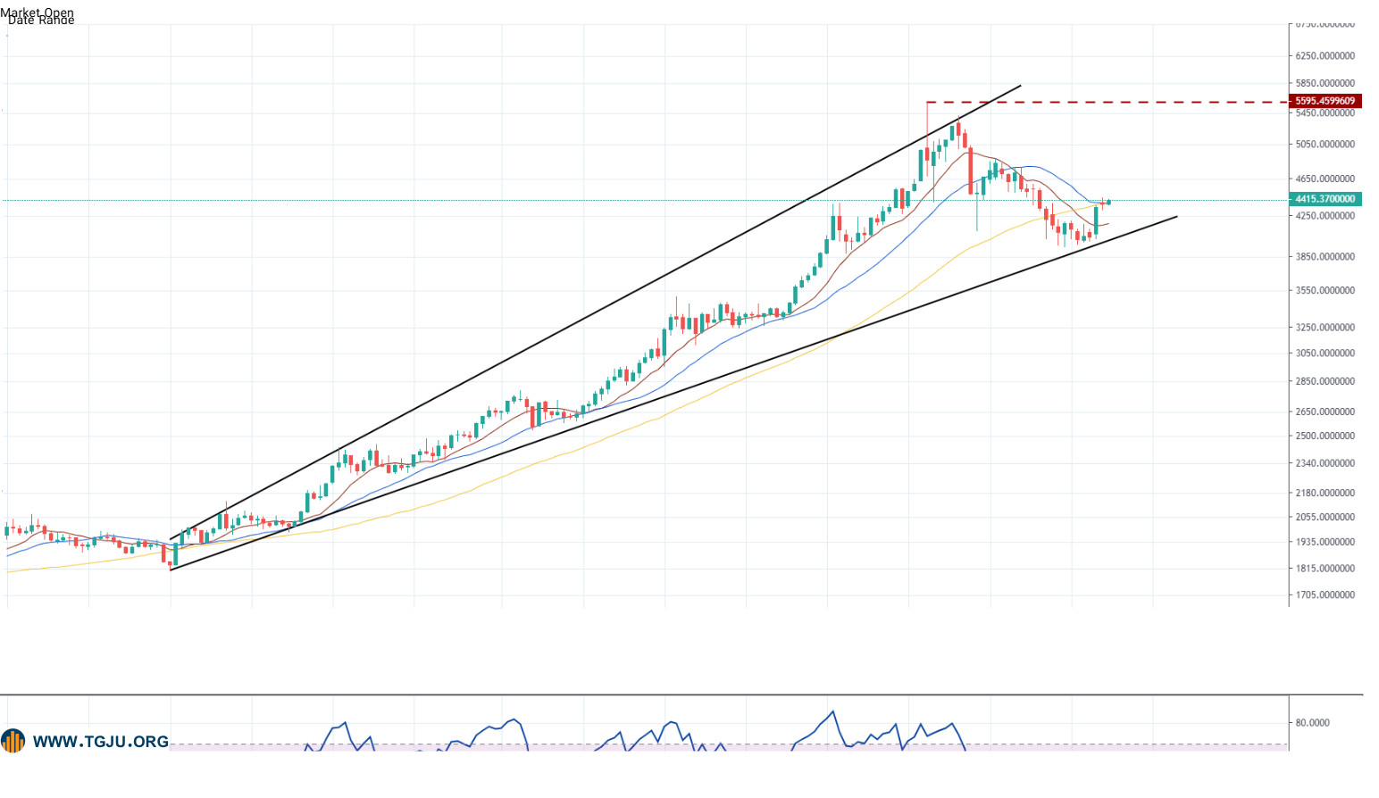Select the teal 4415.3700000 current price tag

click(x=1325, y=199)
